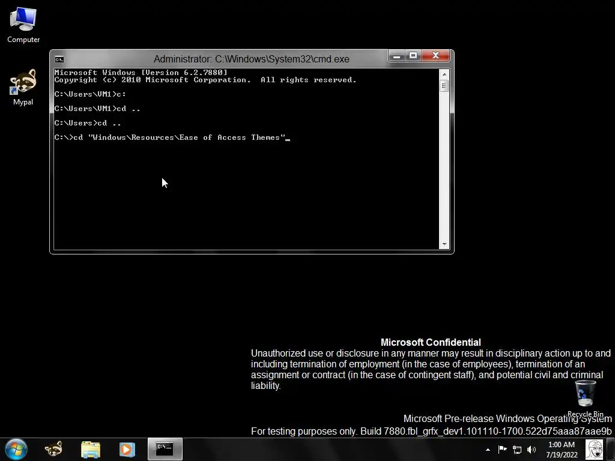Screen dimensions: 615x461
Task: Maximize the cmd.exe window
Action: pyautogui.click(x=413, y=56)
